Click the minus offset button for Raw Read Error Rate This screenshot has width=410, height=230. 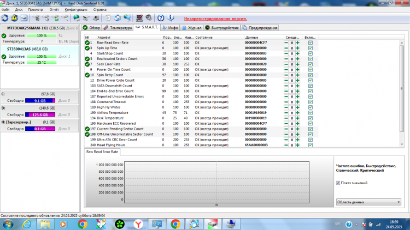[x=286, y=43]
